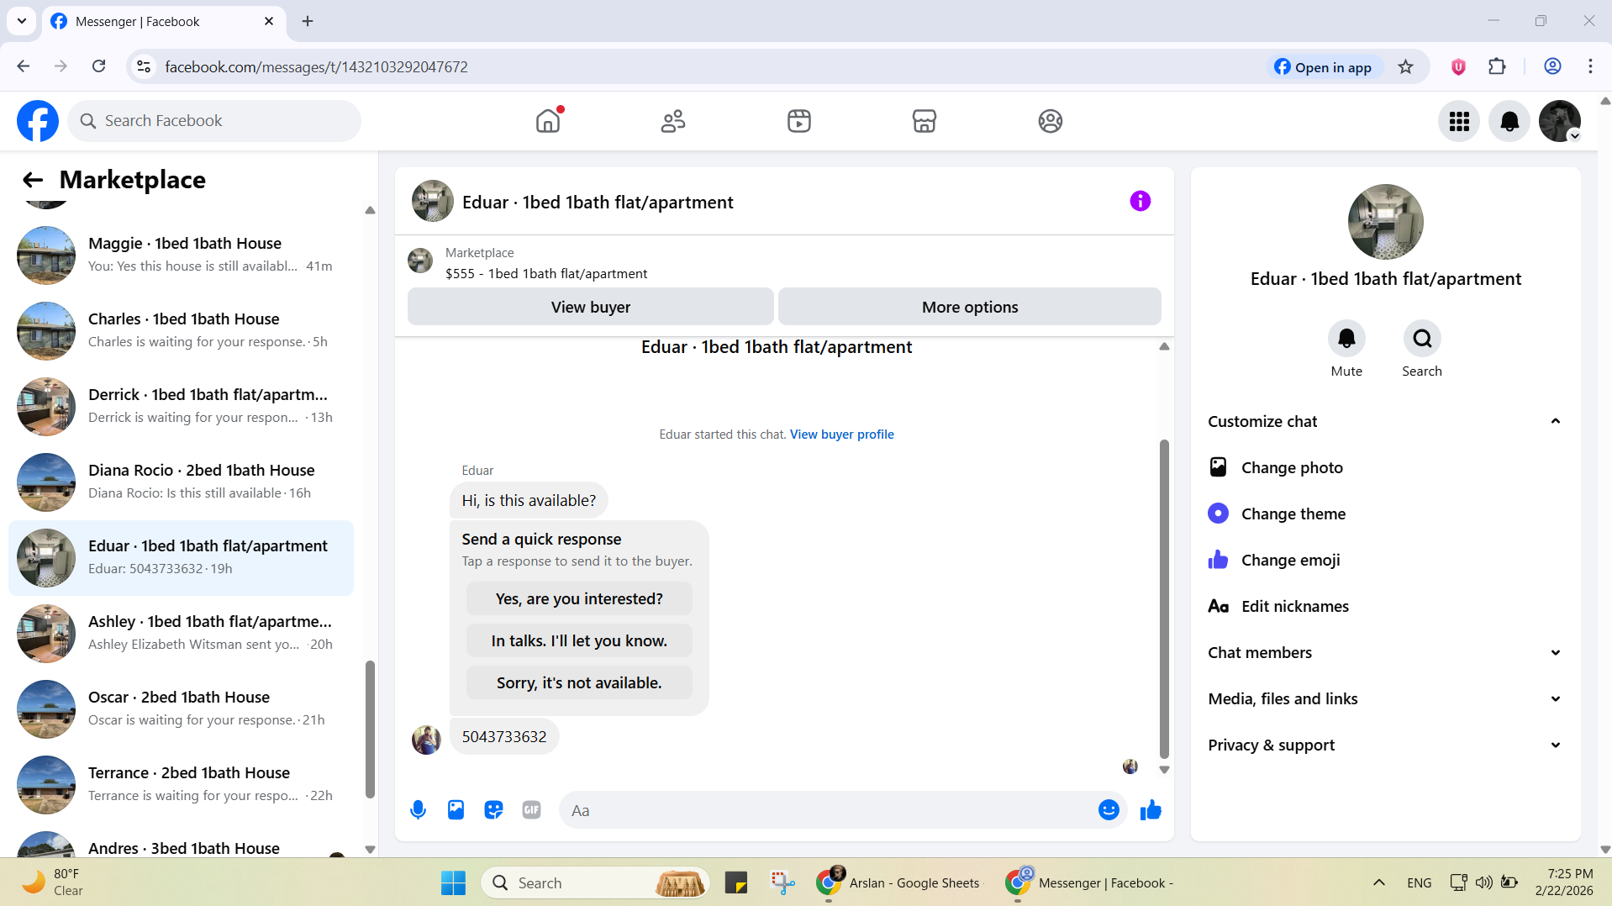Click the View buyer button
1612x906 pixels.
click(591, 307)
